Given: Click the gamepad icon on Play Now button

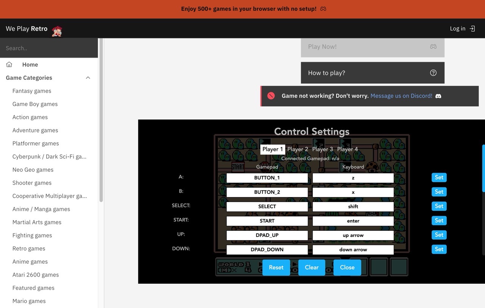Looking at the screenshot, I should [433, 47].
